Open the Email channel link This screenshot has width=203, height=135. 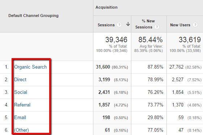coord(20,117)
